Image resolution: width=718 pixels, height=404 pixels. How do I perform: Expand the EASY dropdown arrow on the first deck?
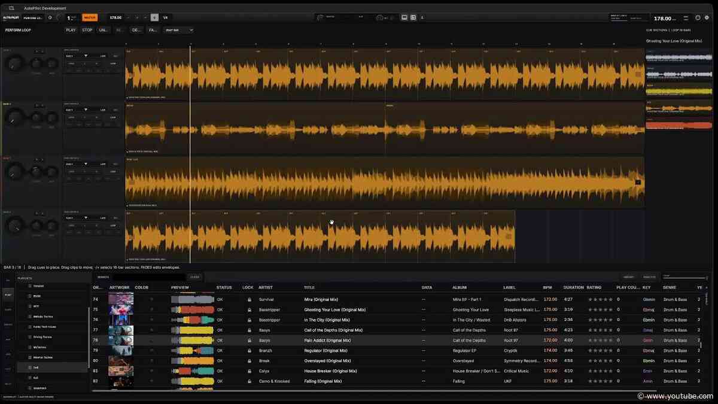click(x=86, y=56)
